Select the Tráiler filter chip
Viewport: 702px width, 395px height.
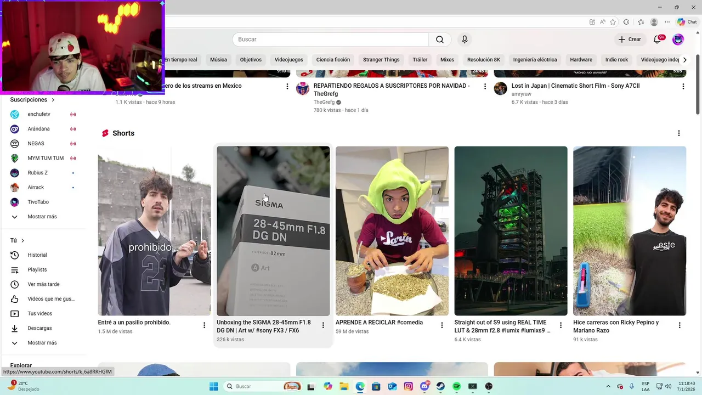click(420, 60)
